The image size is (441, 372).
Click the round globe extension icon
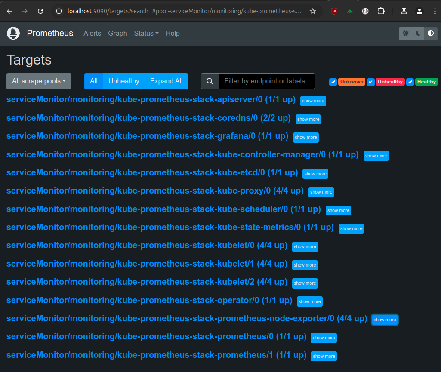point(365,11)
